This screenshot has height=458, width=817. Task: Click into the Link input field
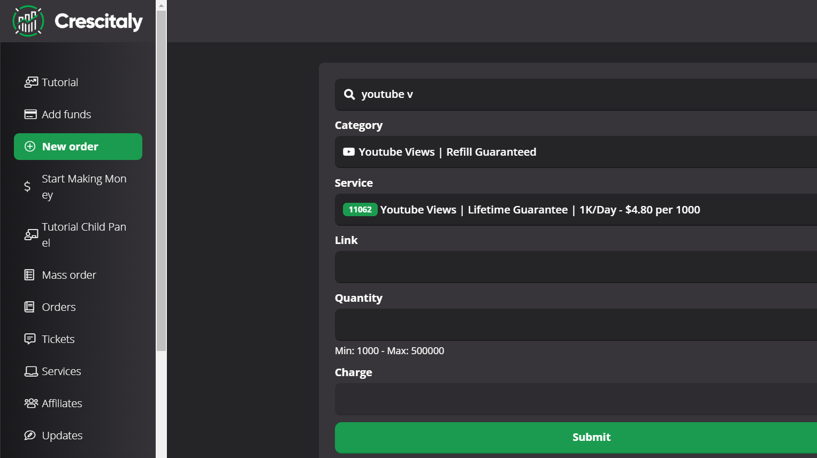(575, 267)
